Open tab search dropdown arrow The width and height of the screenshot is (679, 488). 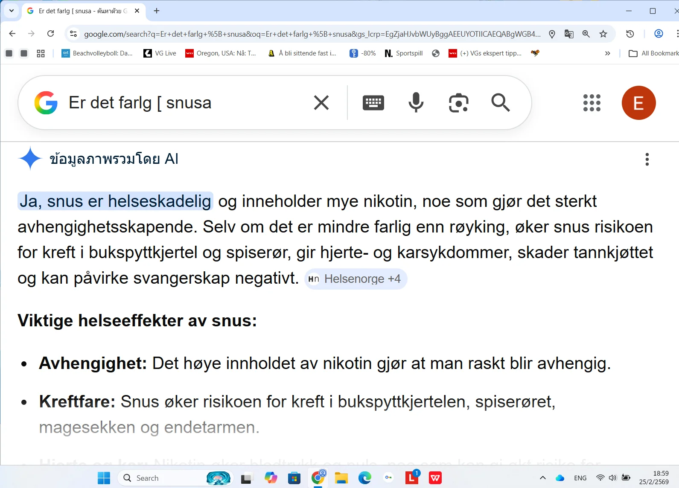(x=12, y=11)
